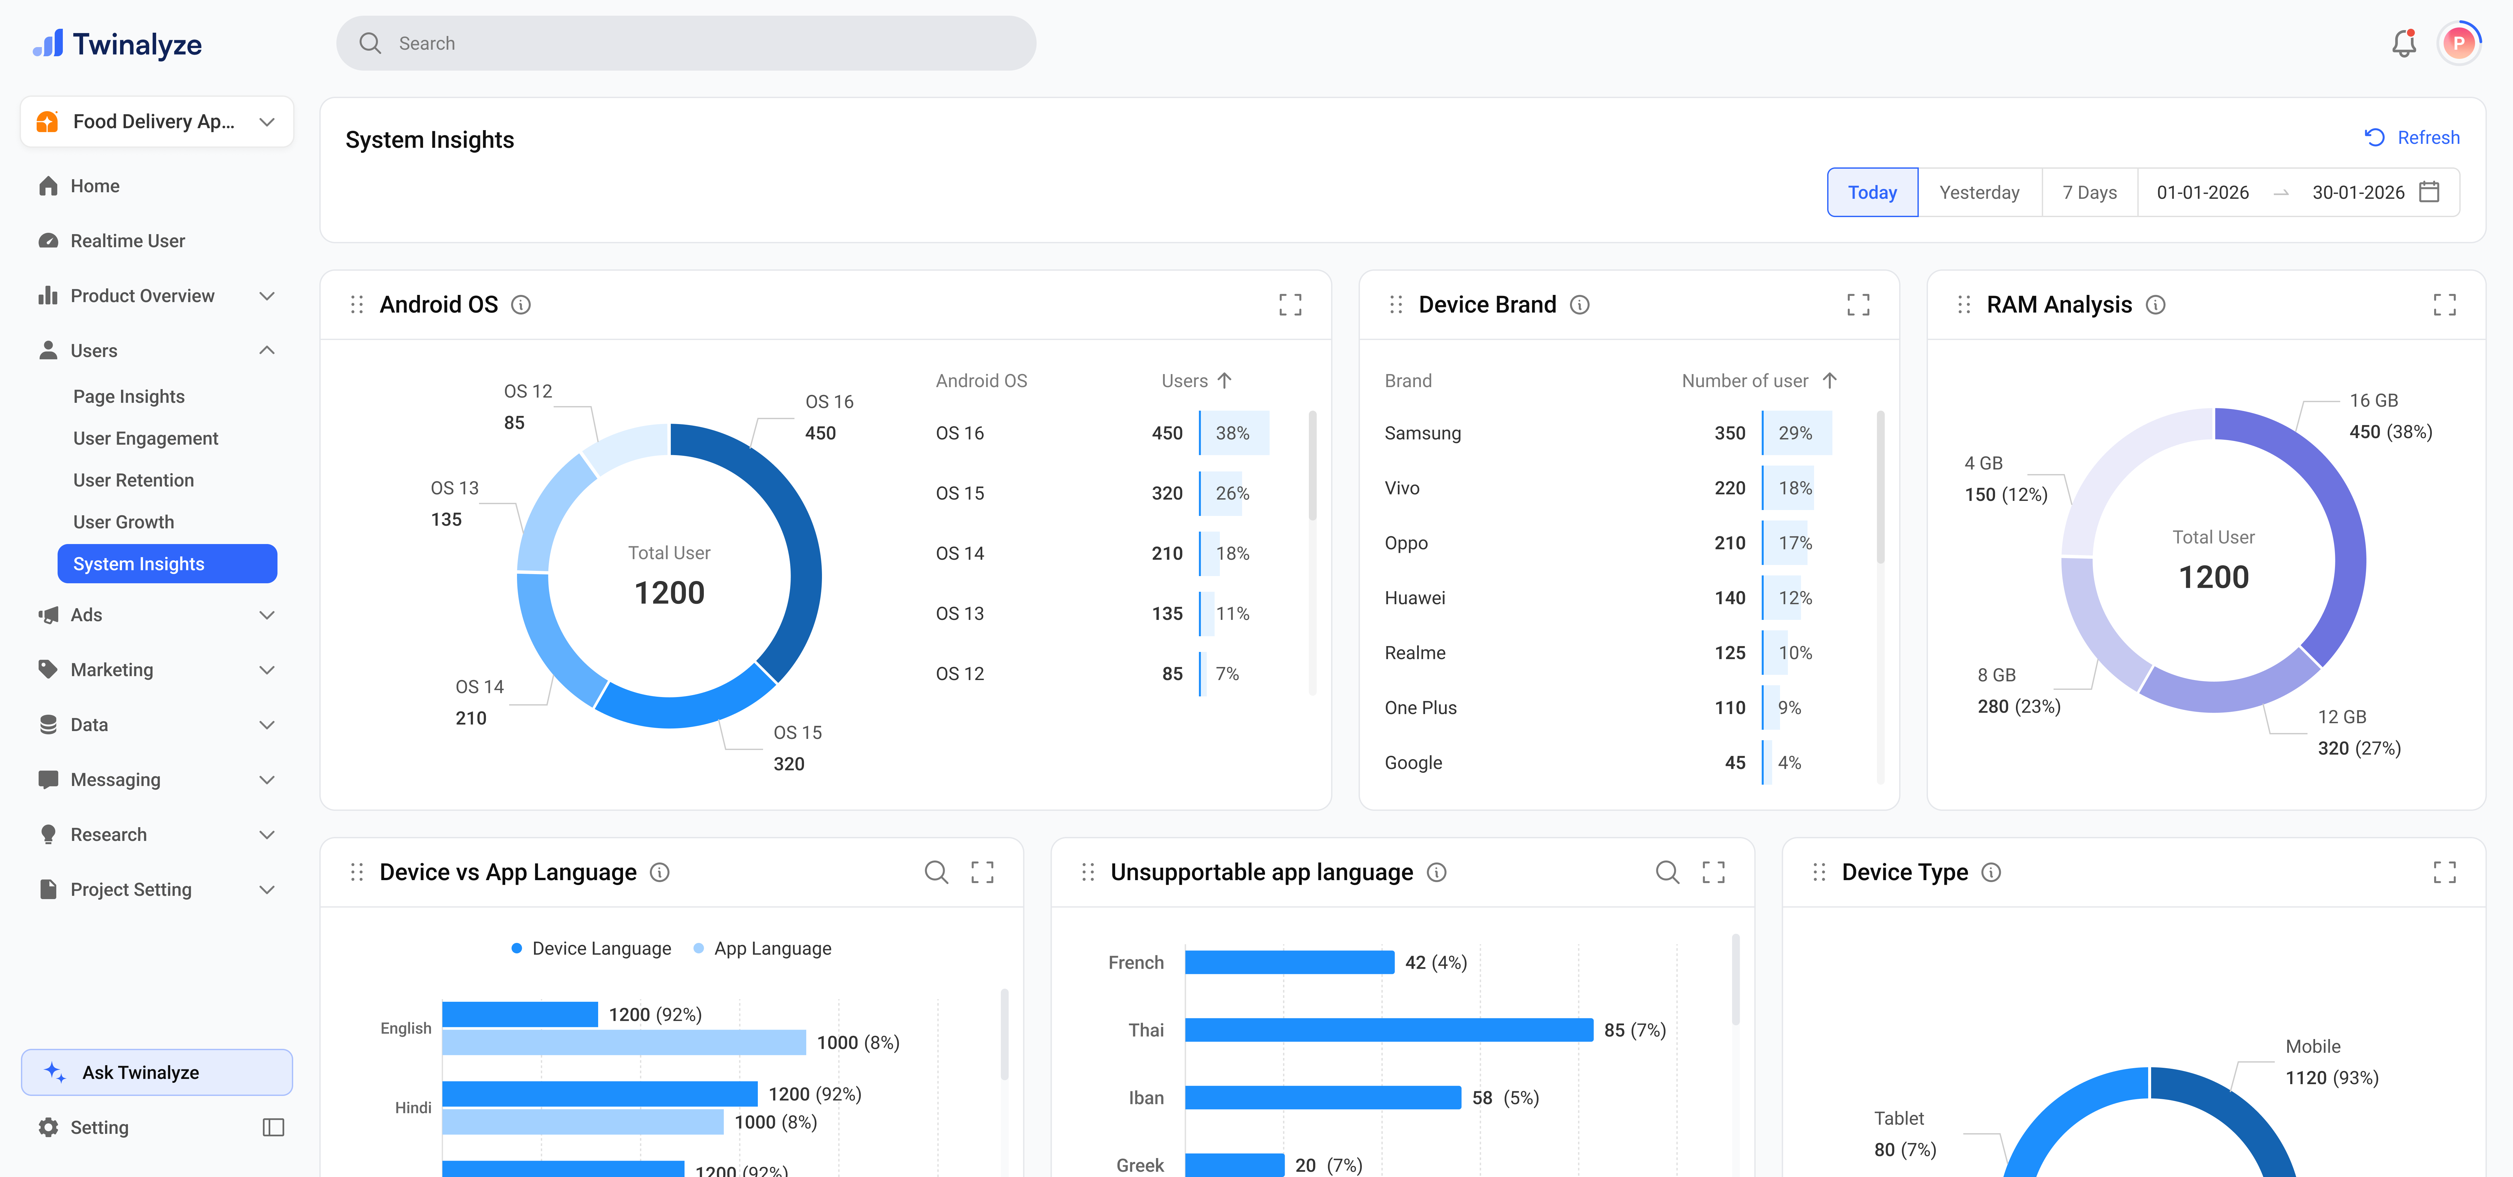Expand the Data menu
Image resolution: width=2513 pixels, height=1177 pixels.
coord(157,725)
